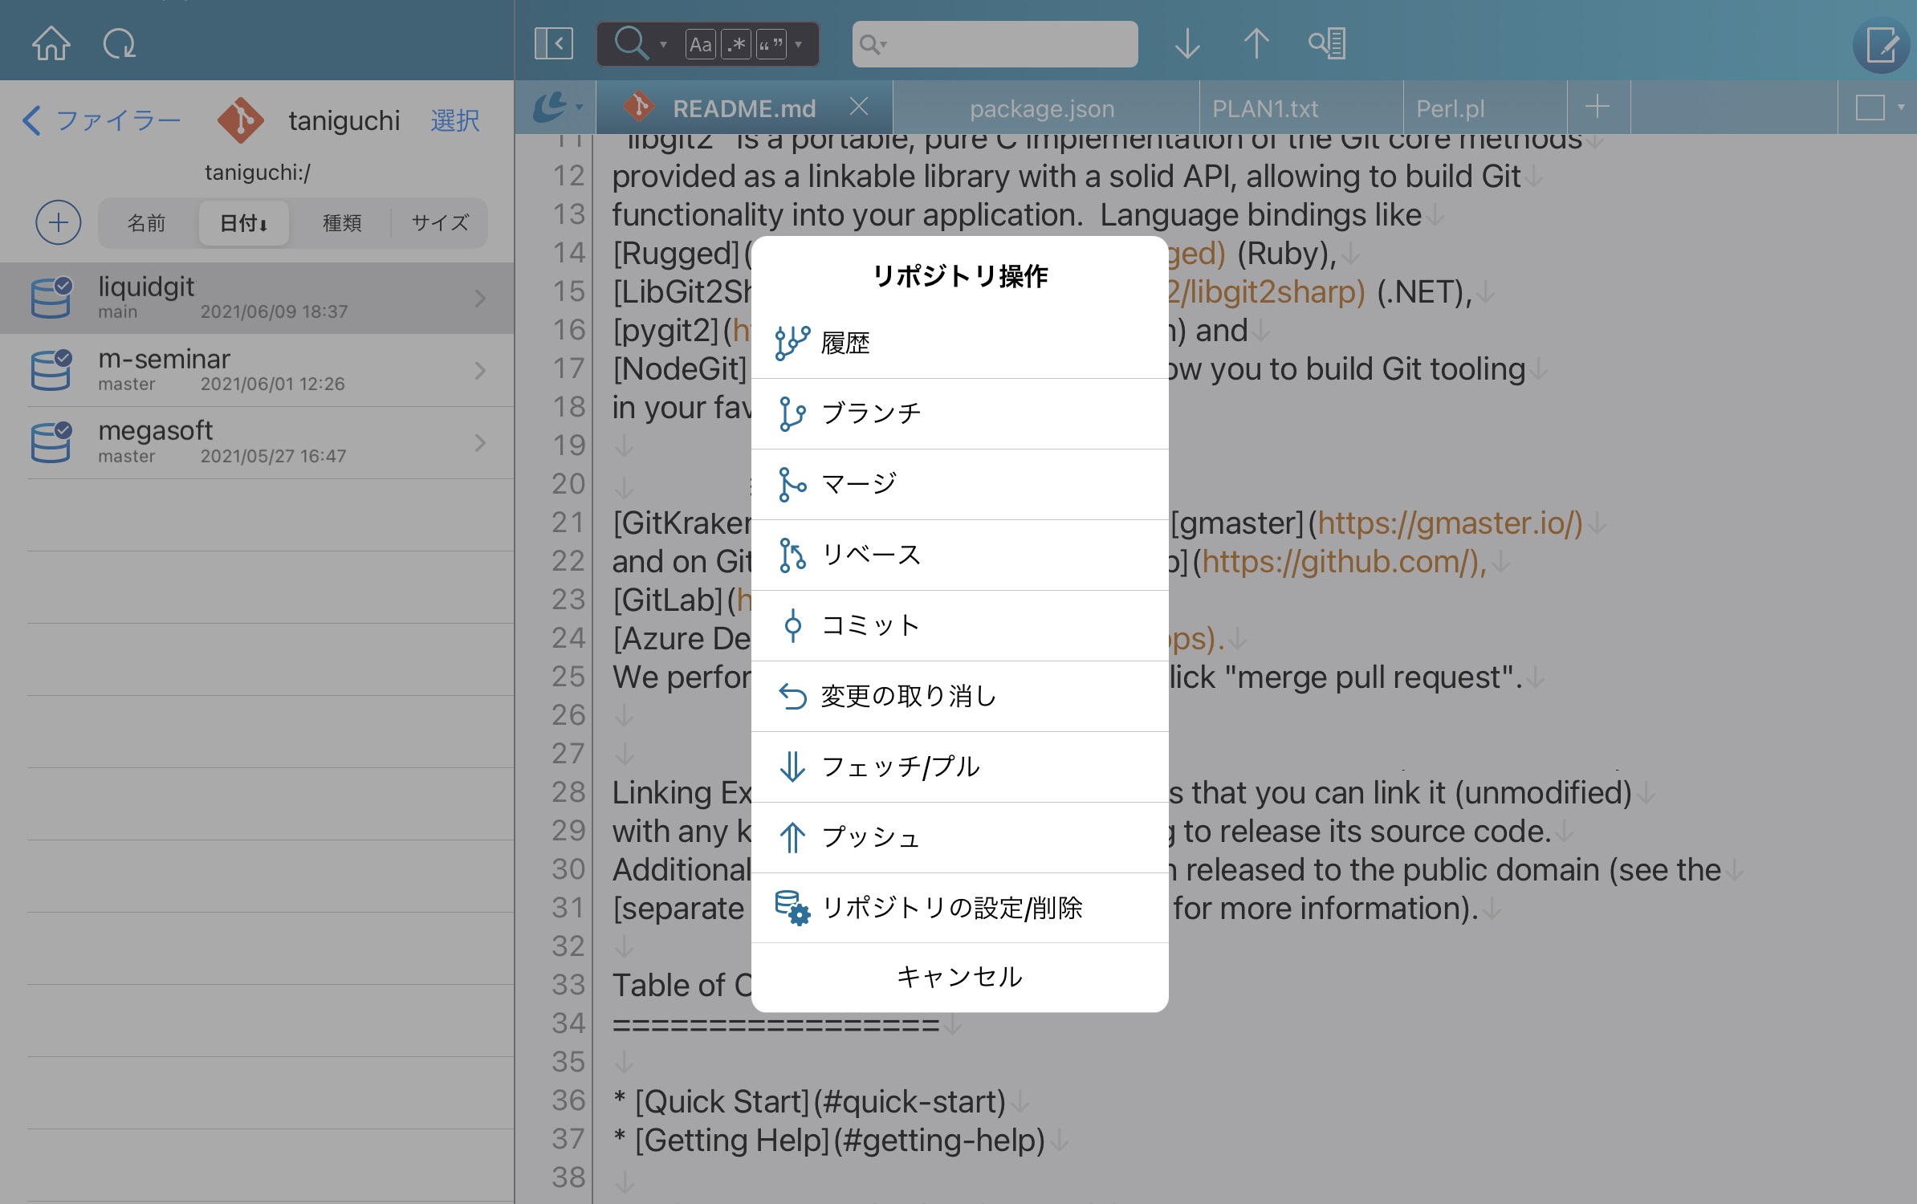1917x1204 pixels.
Task: Click the refresh/reload icon
Action: (x=120, y=43)
